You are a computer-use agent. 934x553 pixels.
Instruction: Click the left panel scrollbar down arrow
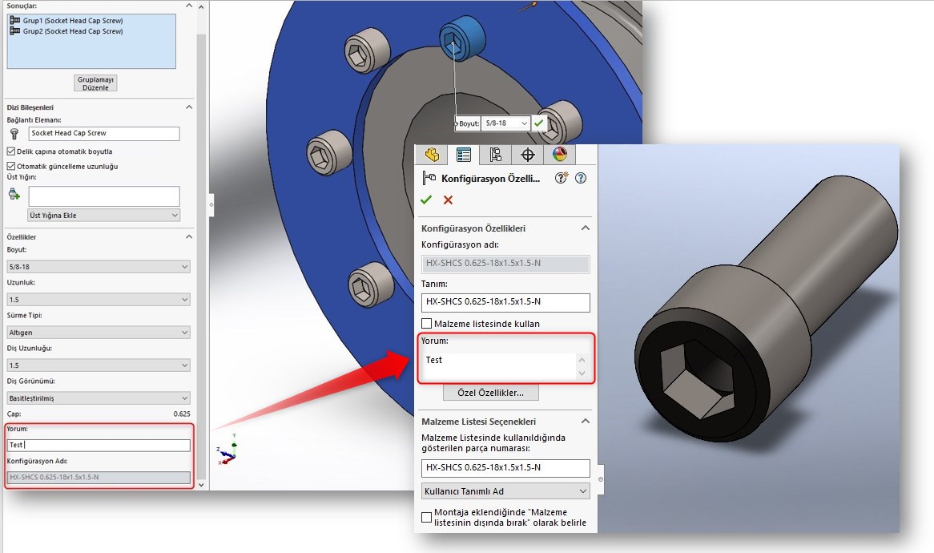pyautogui.click(x=201, y=484)
